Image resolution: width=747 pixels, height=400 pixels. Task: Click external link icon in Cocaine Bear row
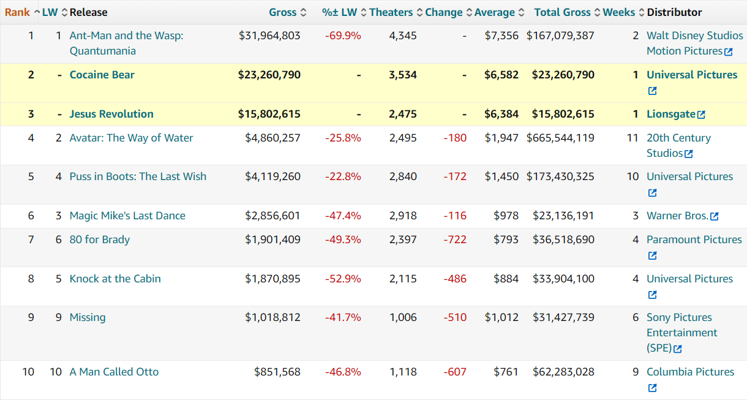(x=653, y=91)
